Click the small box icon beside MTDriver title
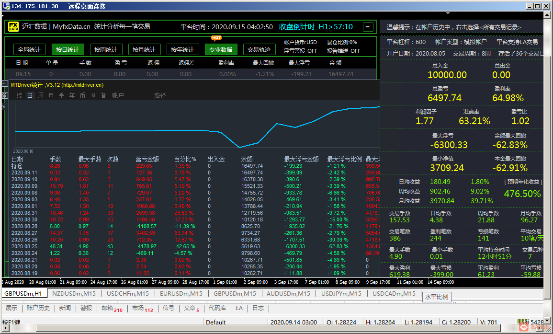The image size is (553, 334). coord(5,84)
